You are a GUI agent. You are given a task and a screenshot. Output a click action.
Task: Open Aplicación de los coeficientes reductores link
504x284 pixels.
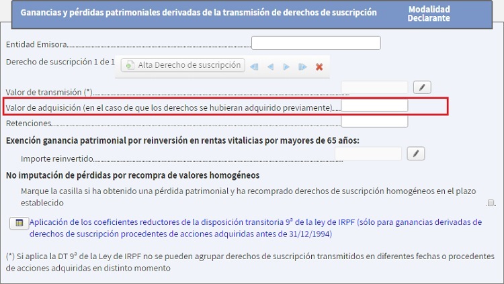(x=255, y=228)
